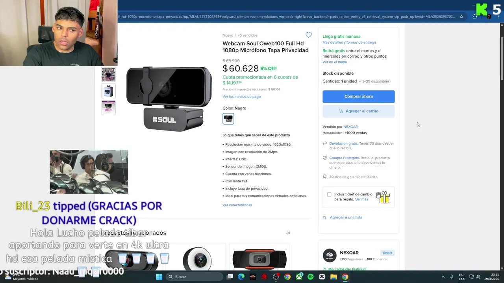This screenshot has width=504, height=283.
Task: Click Agregar al carrito
Action: point(358,111)
